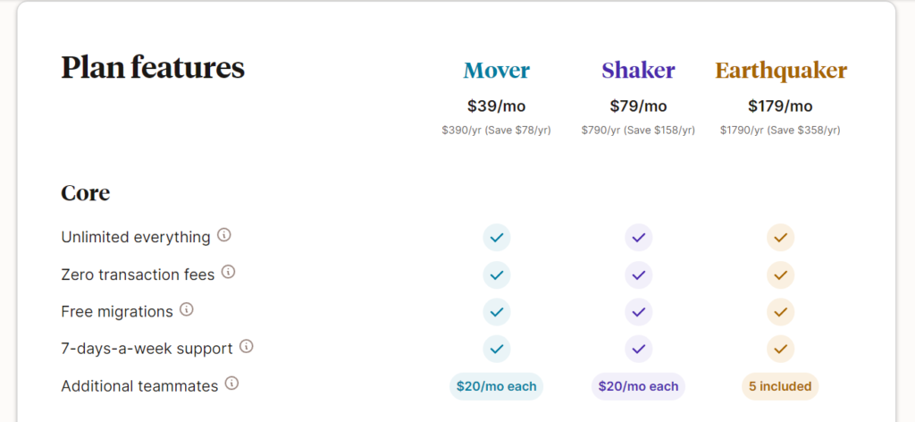This screenshot has height=422, width=915.
Task: Select the Shaker plan heading
Action: point(638,71)
